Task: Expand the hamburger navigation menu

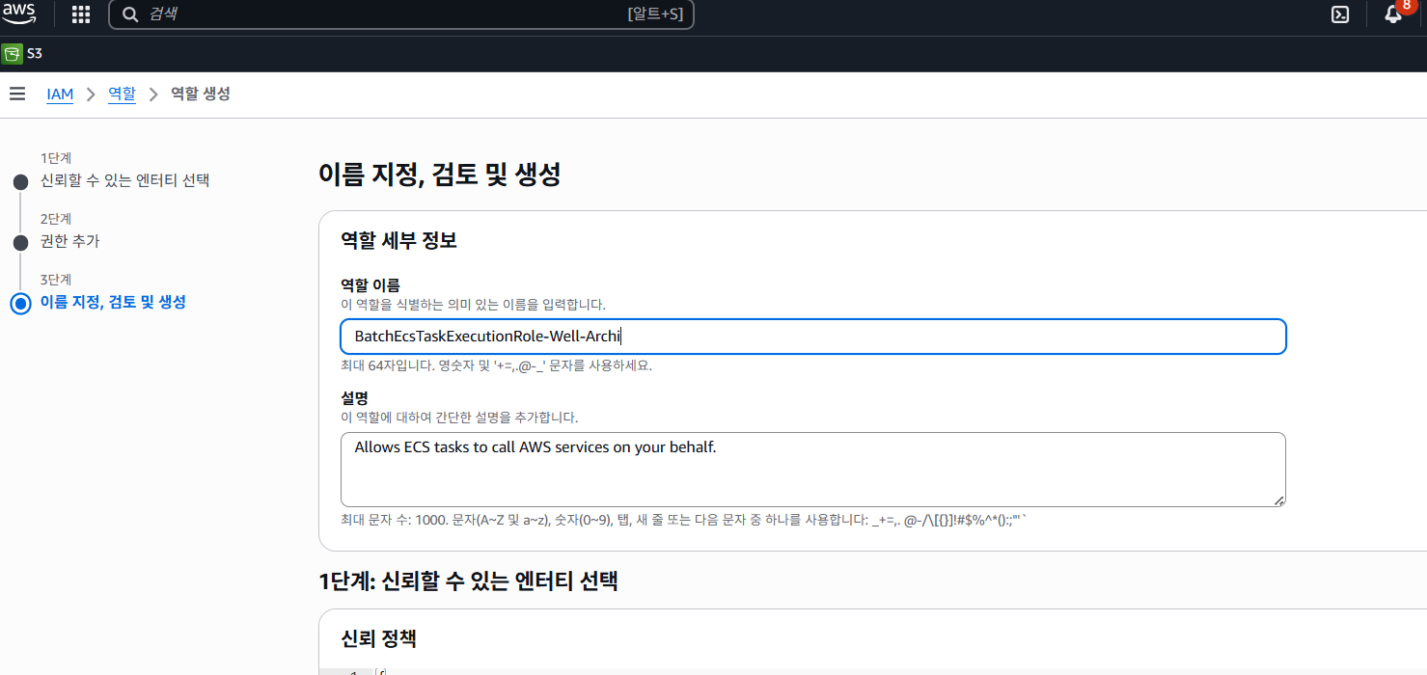Action: pyautogui.click(x=17, y=94)
